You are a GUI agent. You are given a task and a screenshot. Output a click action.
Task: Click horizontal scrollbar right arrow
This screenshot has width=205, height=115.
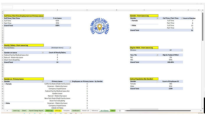pyautogui.click(x=201, y=111)
